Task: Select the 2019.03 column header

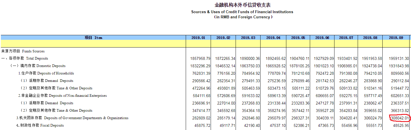Action: (x=248, y=38)
